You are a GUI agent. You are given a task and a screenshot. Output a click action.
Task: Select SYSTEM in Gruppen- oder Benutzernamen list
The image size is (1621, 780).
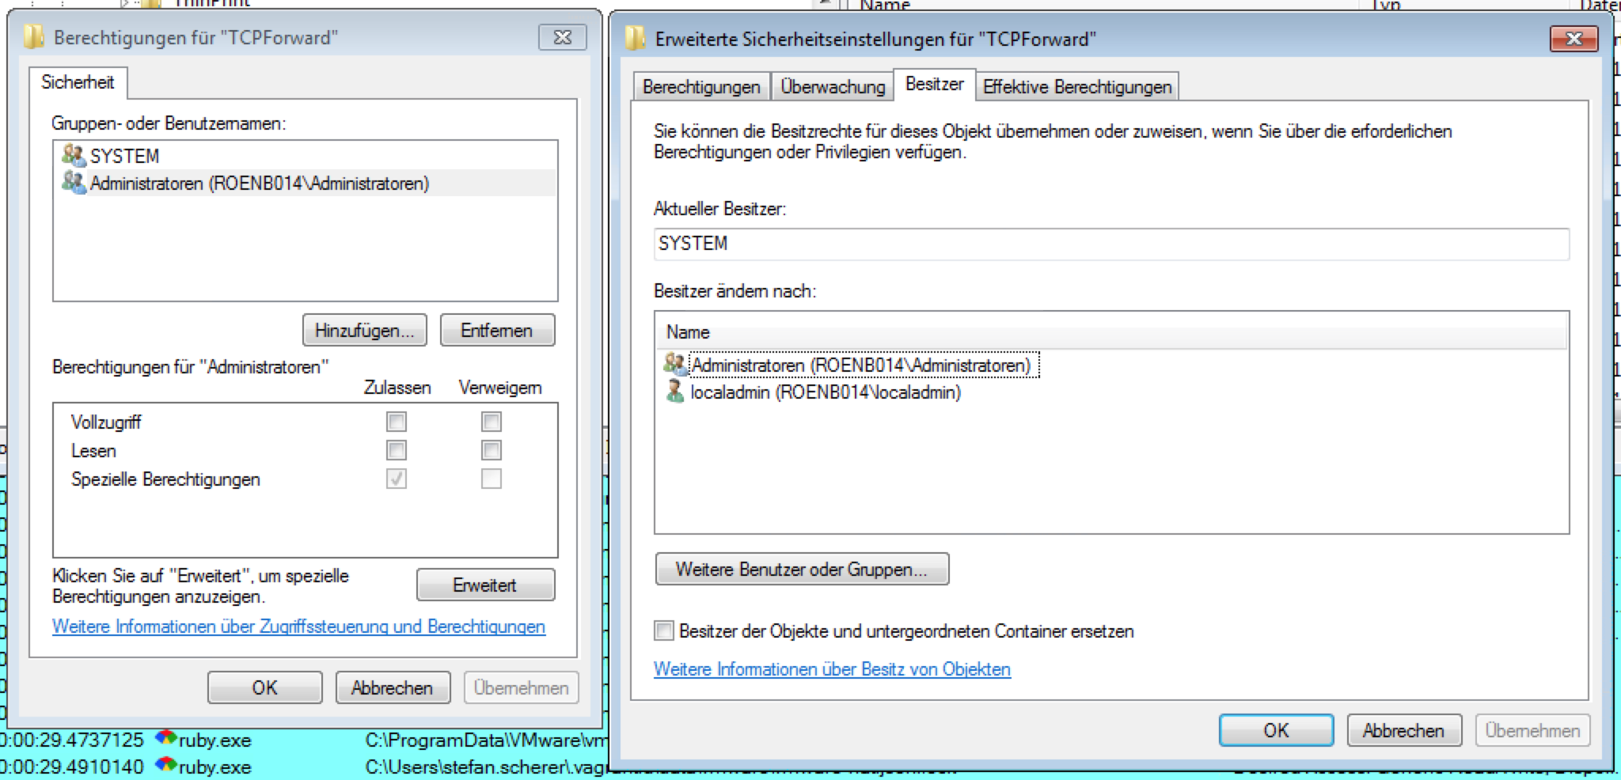[306, 155]
